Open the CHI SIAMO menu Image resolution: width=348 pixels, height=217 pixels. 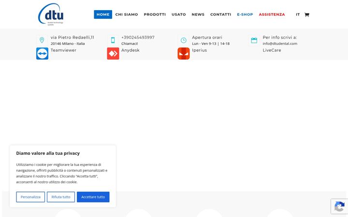[x=127, y=14]
